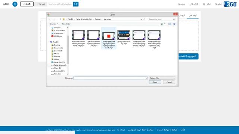This screenshot has height=134, width=239.
Task: Select the jquery-part3-event-effect video file
Action: click(139, 38)
